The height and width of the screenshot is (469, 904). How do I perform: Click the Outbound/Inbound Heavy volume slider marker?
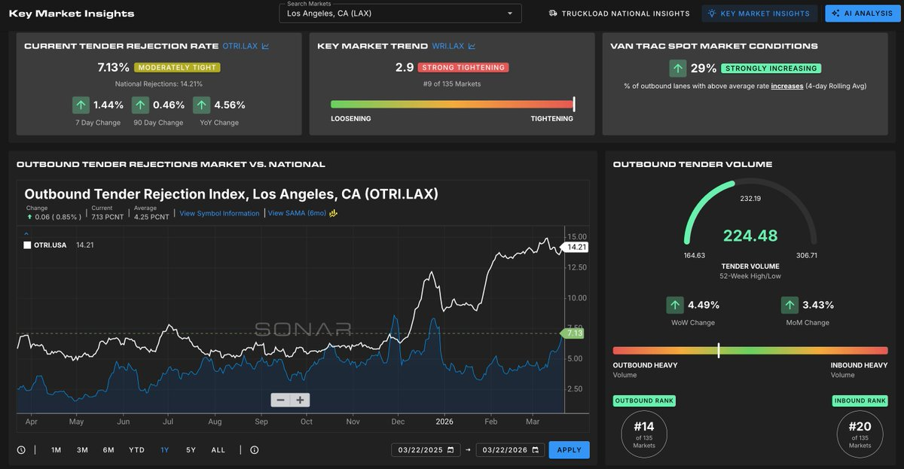(x=719, y=350)
